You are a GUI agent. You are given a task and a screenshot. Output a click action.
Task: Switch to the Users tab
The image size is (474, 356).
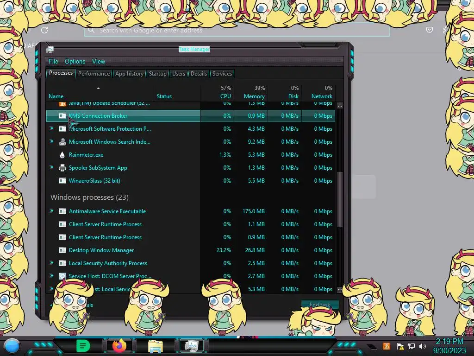[x=178, y=74]
